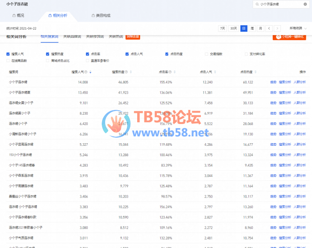
Task: Enable the 商城点击占比 checkbox
Action: coord(47,61)
